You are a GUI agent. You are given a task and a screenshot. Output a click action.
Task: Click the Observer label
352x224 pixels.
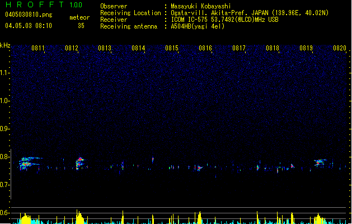point(114,6)
